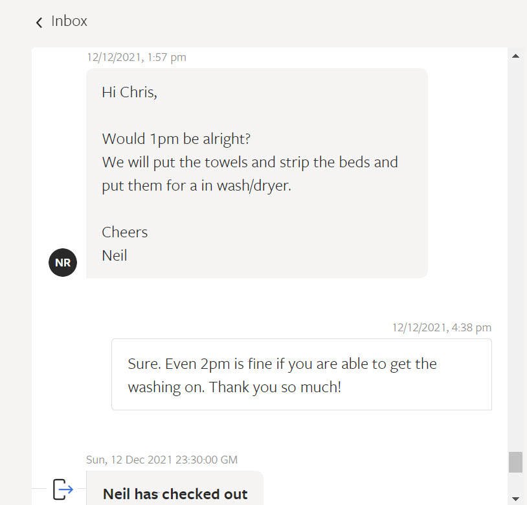Click the Sun, 12 Dec 2021 timestamp

162,460
